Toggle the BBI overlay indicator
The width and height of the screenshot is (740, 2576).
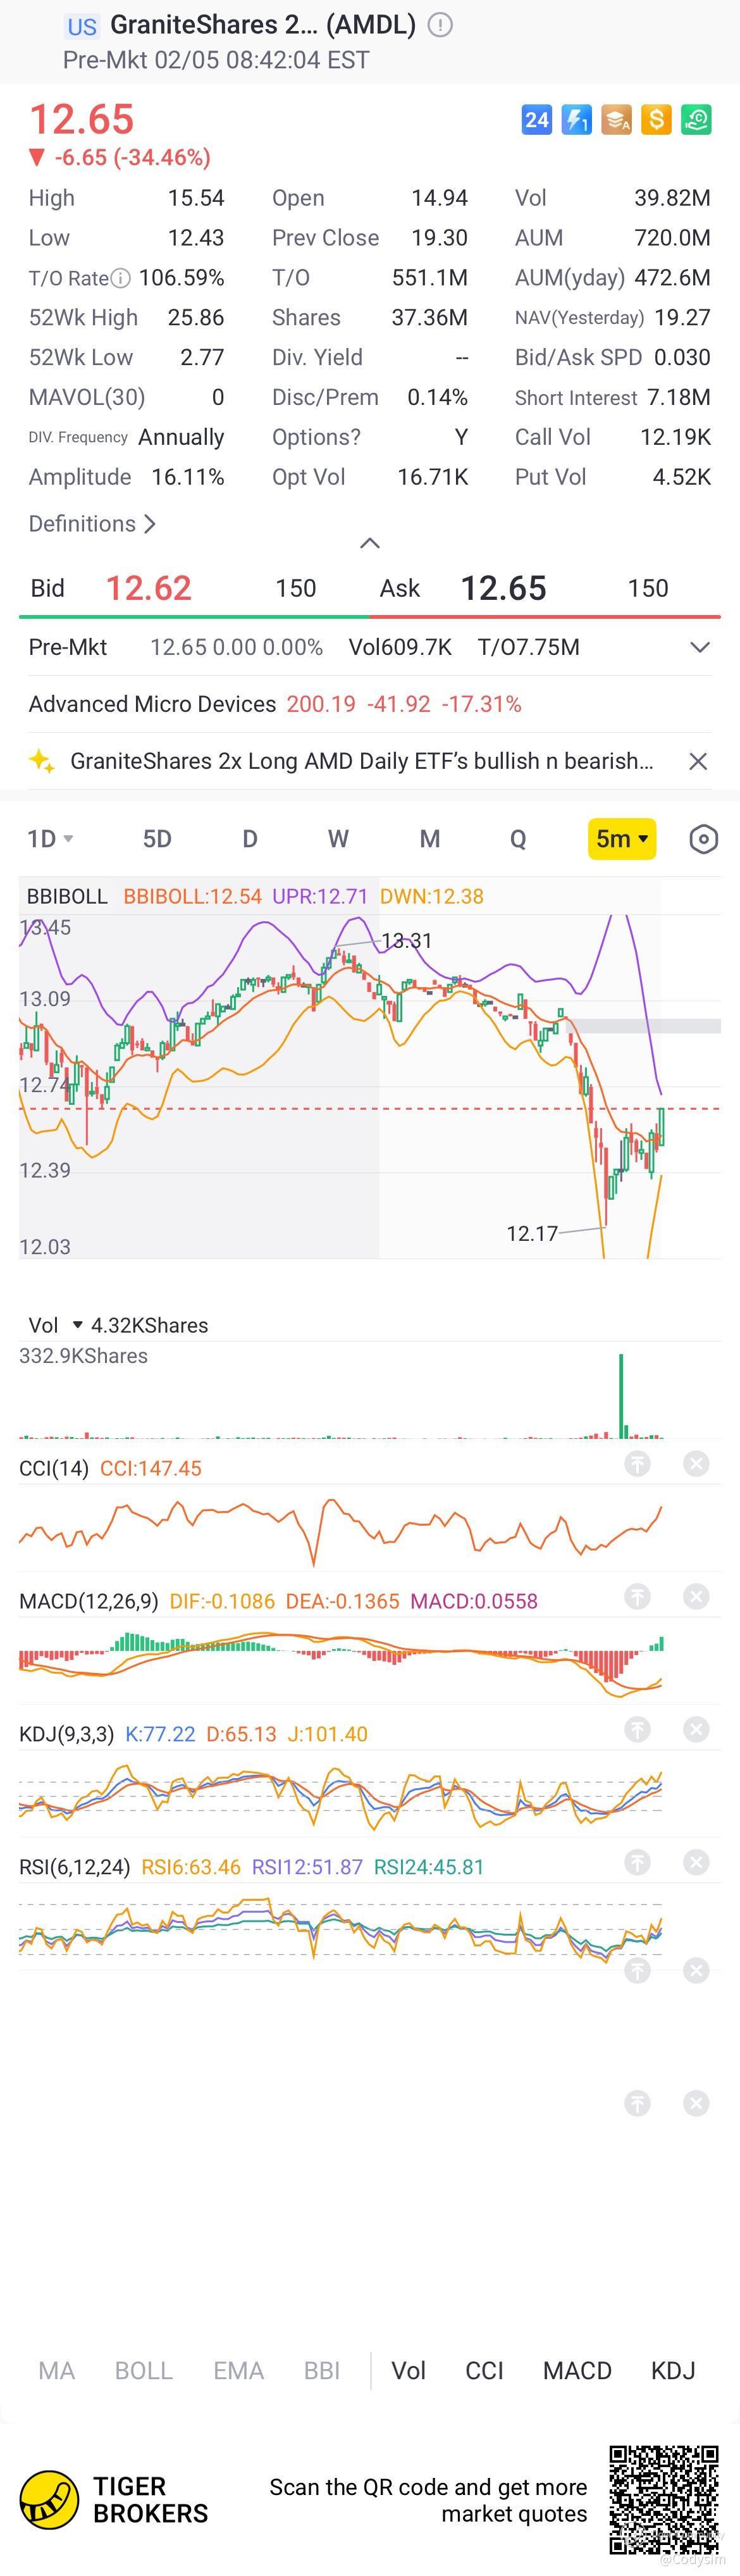point(322,2370)
